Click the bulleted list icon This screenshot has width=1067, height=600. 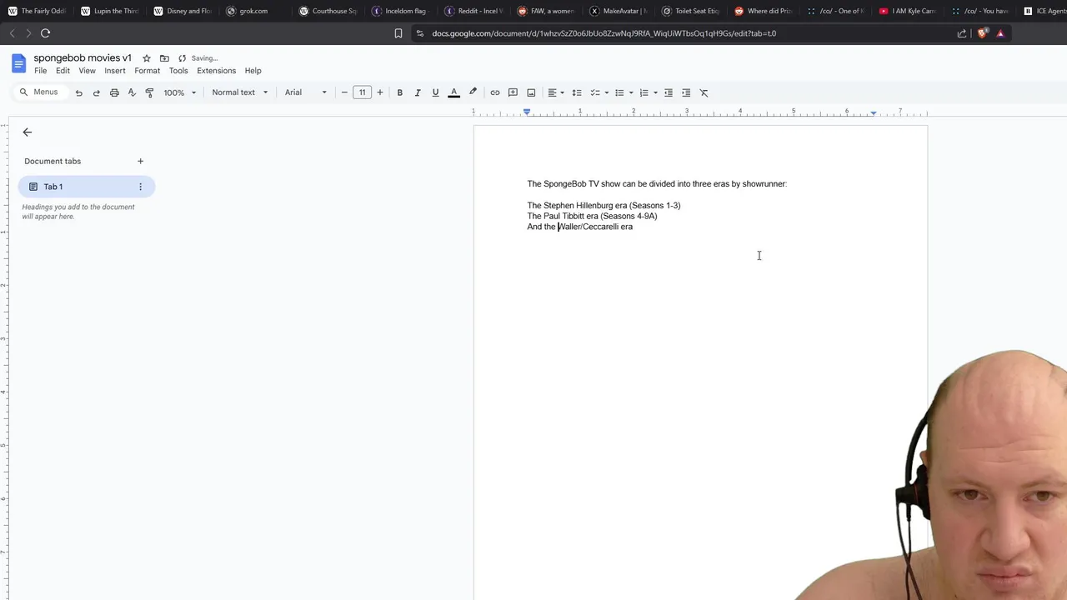(x=619, y=92)
